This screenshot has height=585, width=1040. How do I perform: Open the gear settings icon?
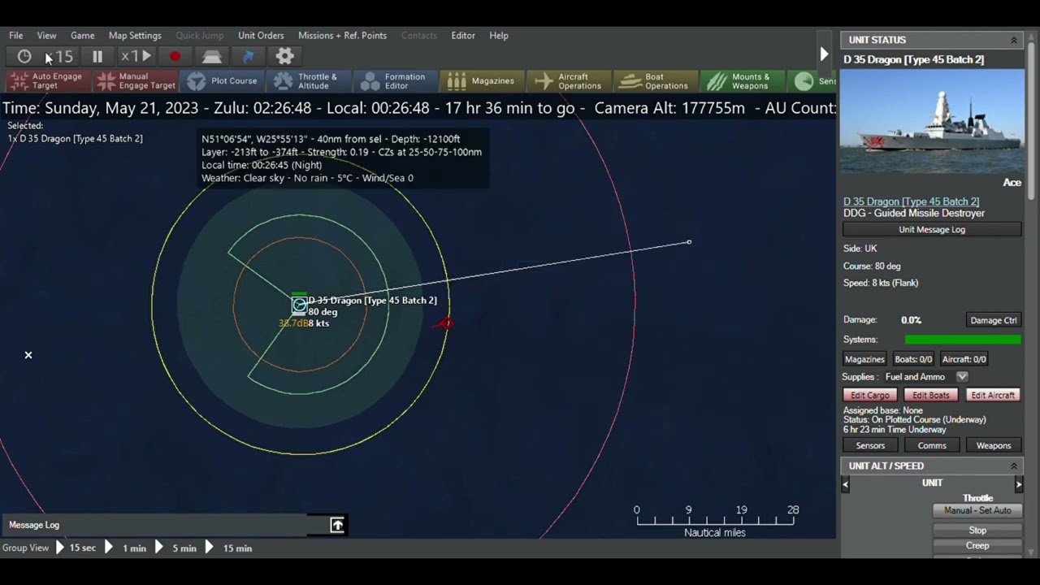284,56
